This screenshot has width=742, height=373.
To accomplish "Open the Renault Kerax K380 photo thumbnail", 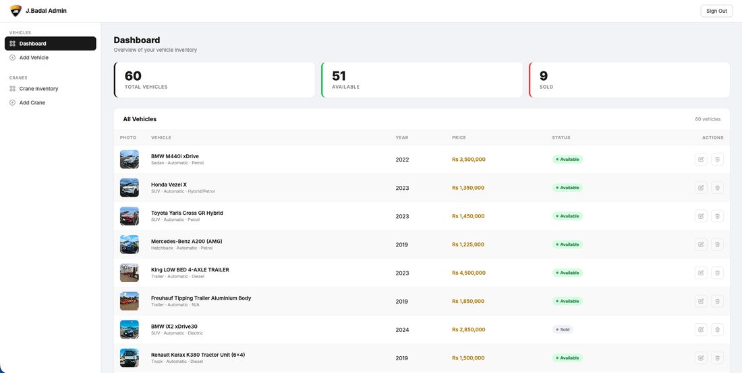I will click(x=130, y=358).
